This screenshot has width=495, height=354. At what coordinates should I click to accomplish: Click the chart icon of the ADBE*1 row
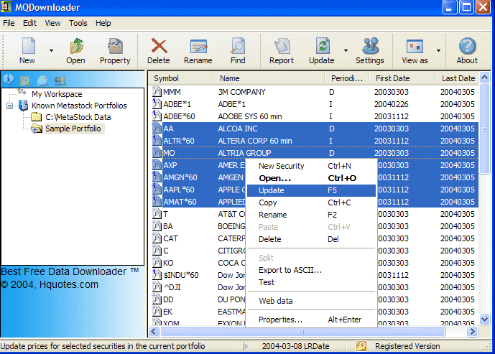pos(157,104)
